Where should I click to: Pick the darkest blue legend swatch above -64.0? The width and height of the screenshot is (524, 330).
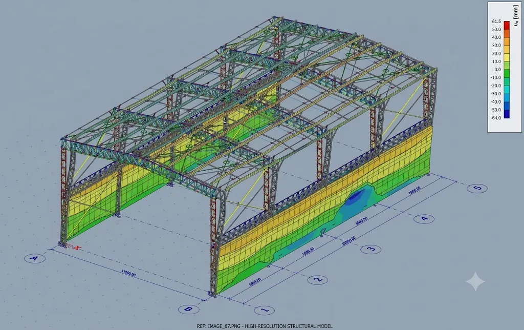tap(507, 114)
